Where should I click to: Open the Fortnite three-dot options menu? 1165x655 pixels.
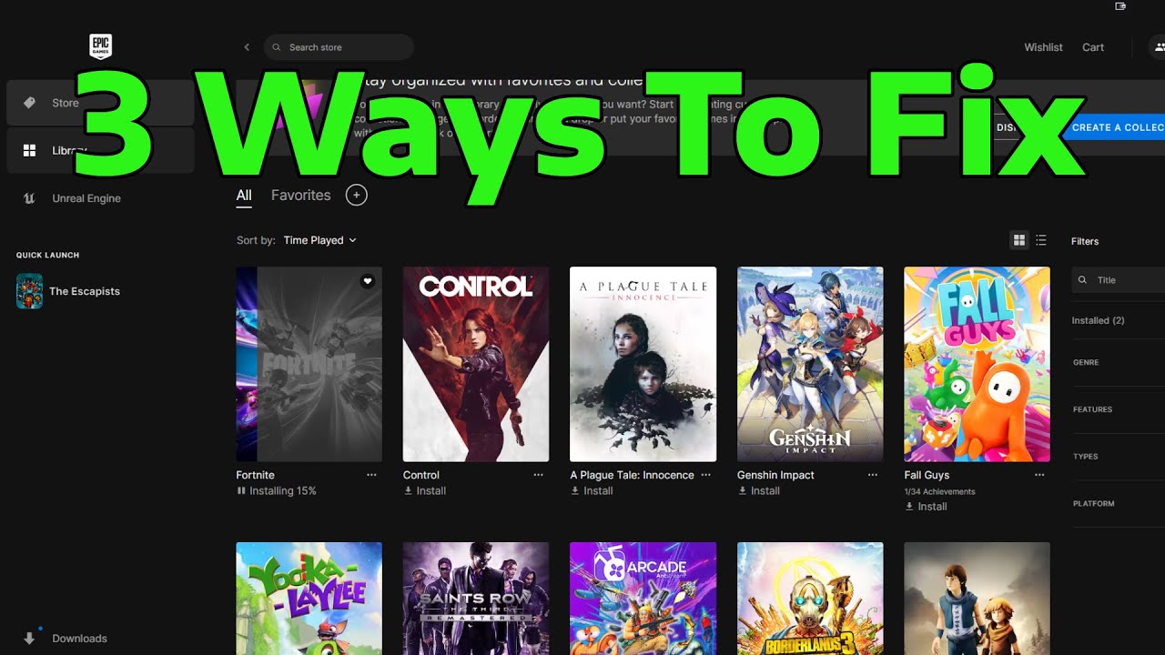pyautogui.click(x=371, y=475)
